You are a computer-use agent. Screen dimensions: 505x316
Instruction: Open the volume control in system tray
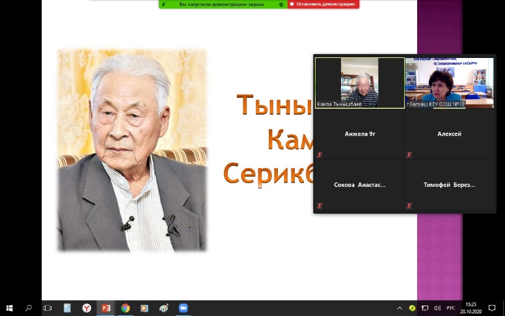coord(436,308)
